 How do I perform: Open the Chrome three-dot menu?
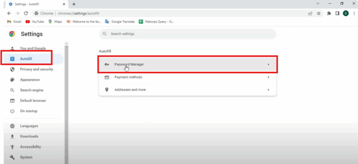click(x=354, y=14)
